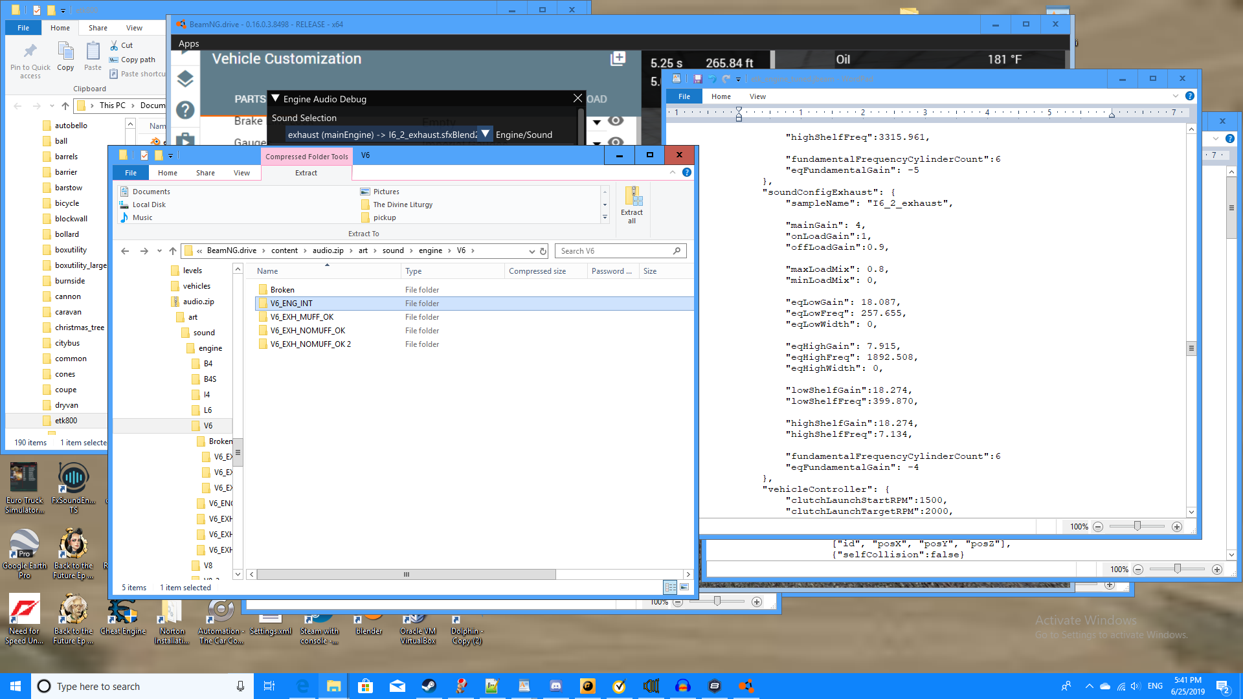1243x699 pixels.
Task: Click the audio.zip breadcrumb segment
Action: [328, 250]
